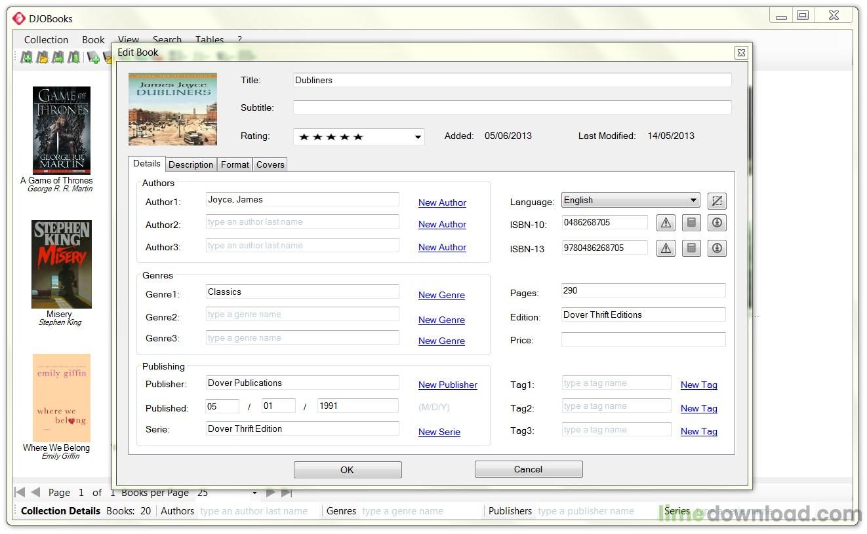Click New Tag link for Tag3
Screen dimensions: 867x534
(x=699, y=431)
